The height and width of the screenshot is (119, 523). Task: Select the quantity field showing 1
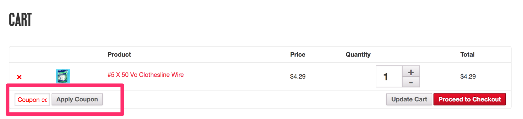click(x=389, y=77)
